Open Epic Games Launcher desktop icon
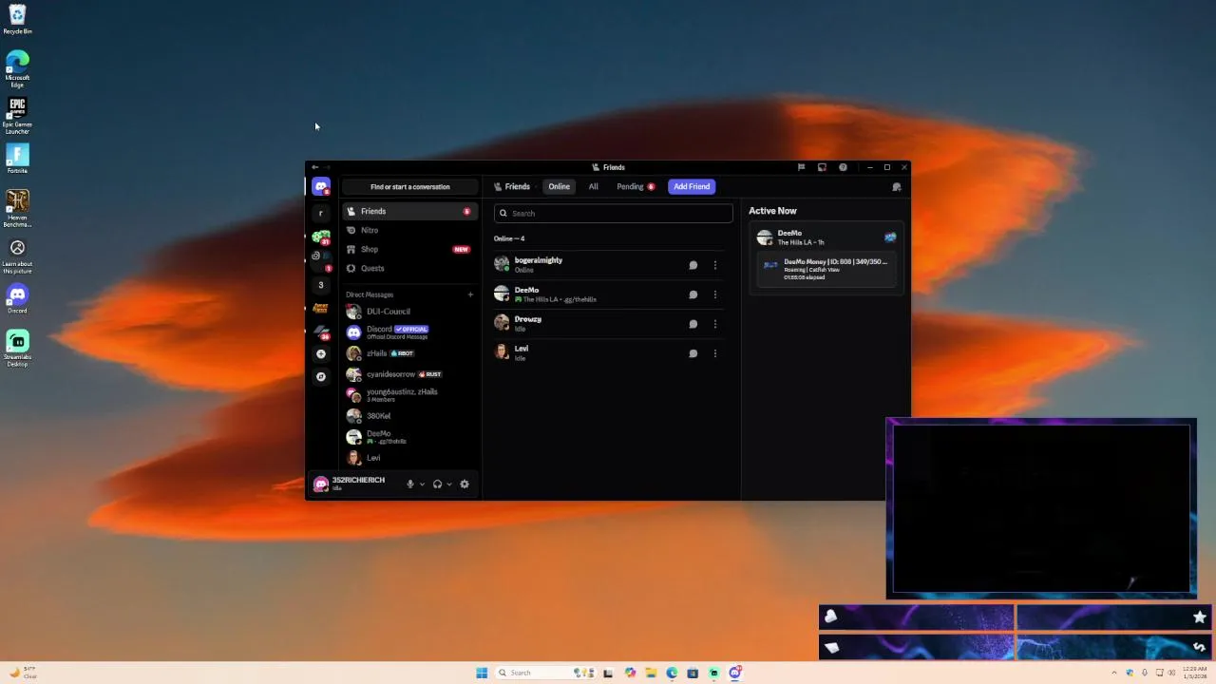Image resolution: width=1216 pixels, height=684 pixels. (17, 115)
